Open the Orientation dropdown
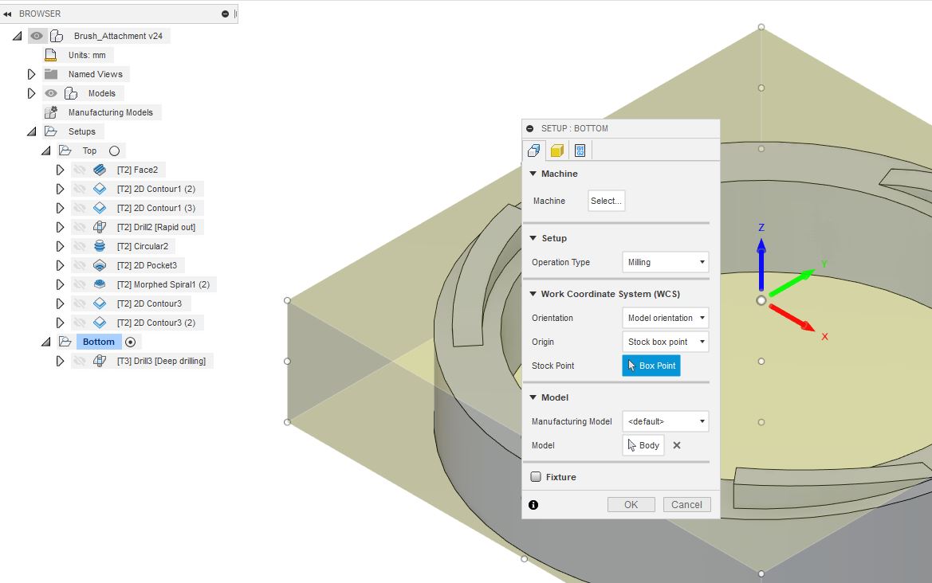932x583 pixels. click(x=665, y=318)
